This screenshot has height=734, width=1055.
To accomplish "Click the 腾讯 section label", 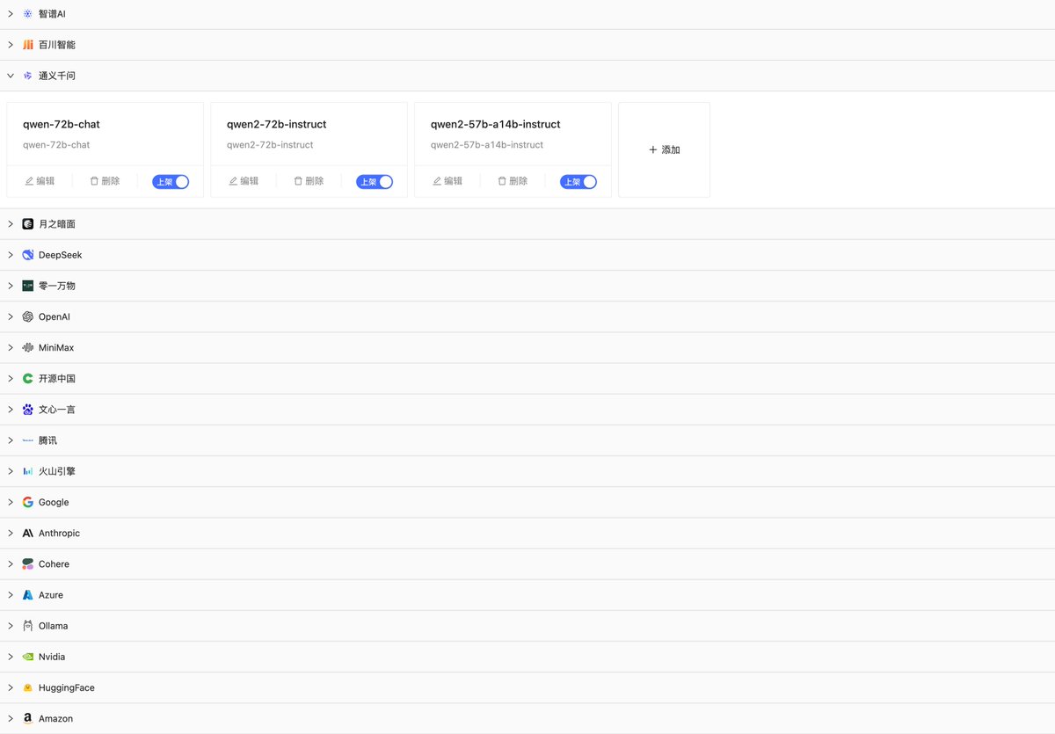I will [47, 440].
